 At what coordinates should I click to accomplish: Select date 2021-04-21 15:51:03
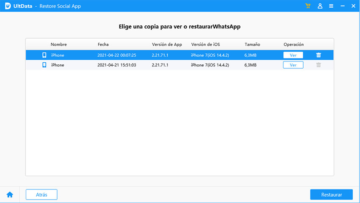tap(116, 65)
